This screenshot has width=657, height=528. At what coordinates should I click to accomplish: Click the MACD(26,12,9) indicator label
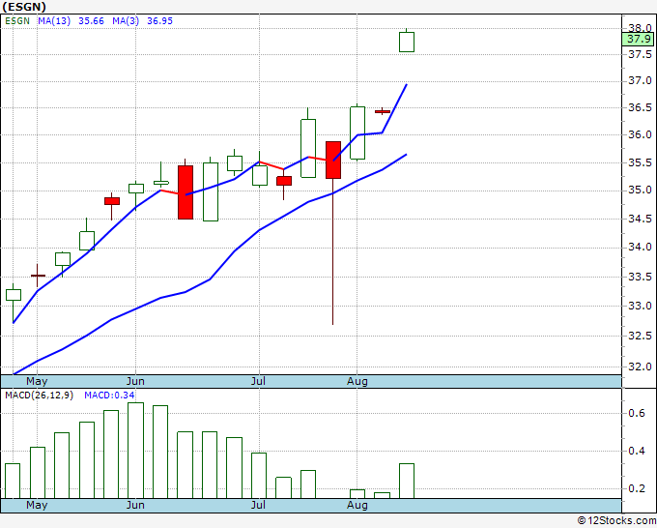[x=39, y=396]
